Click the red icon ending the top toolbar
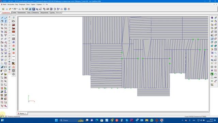218x123 pixels. [69, 9]
